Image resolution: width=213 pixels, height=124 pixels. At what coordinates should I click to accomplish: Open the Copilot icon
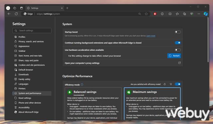point(206,14)
